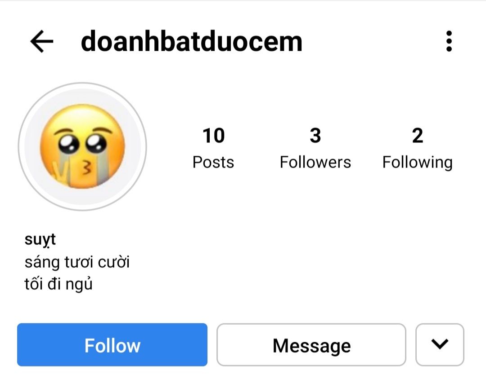Select the Posts label
Viewport: 486px width, 379px height.
(x=213, y=162)
